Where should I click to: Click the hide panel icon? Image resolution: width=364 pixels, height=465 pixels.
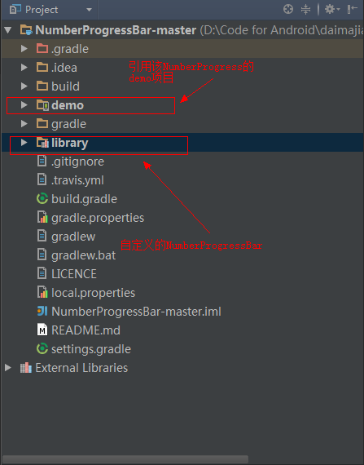pos(352,9)
